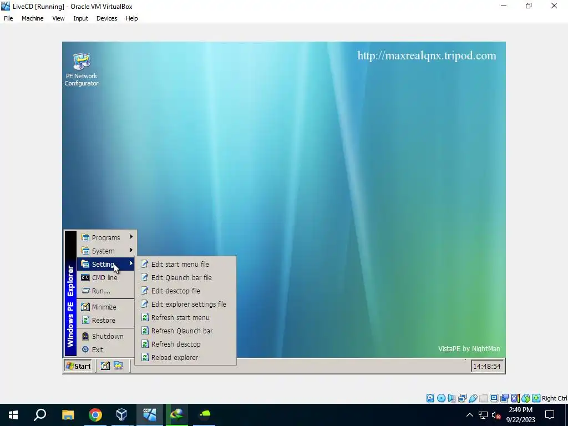Open the VirtualBox Help menu
This screenshot has height=426, width=568.
coord(132,18)
